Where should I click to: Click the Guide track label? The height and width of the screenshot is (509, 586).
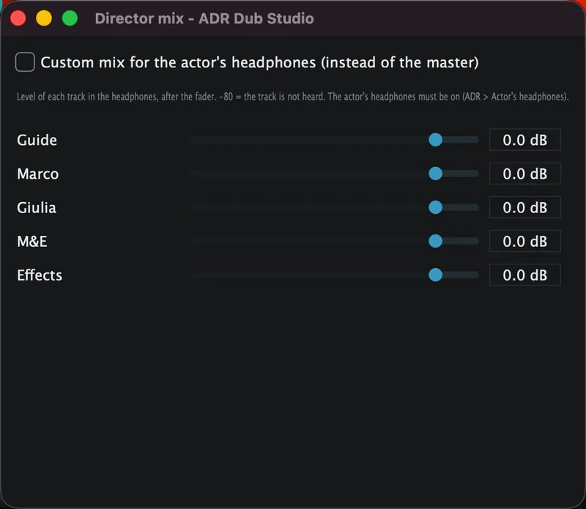[x=37, y=140]
